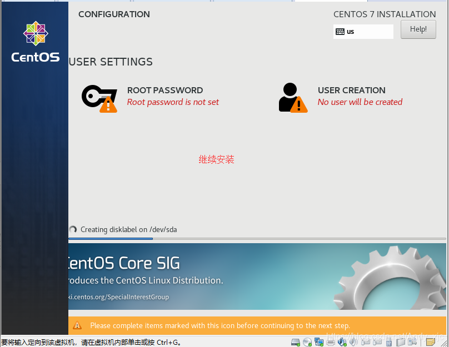The image size is (449, 347).
Task: Click the spinner beside Creating disklabel
Action: (73, 229)
